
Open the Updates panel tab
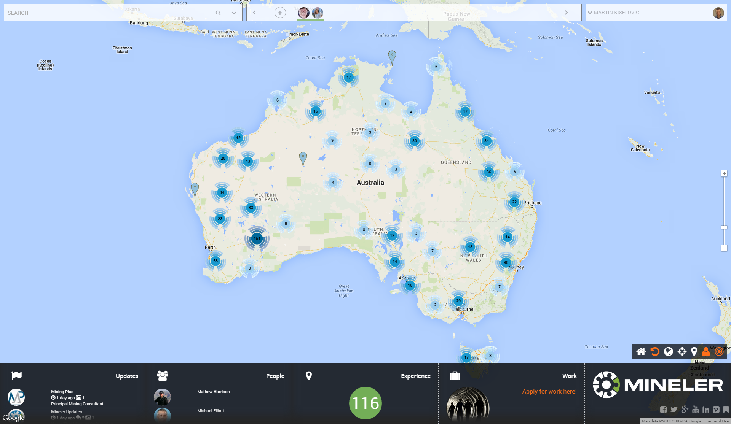(127, 376)
